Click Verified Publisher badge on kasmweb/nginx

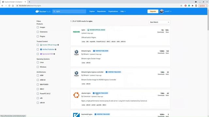point(102,114)
